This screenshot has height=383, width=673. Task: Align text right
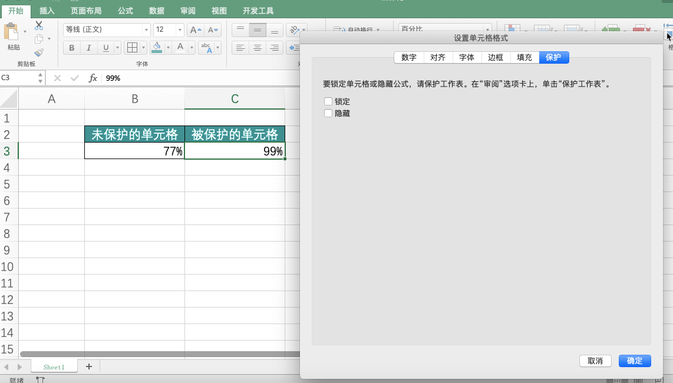click(x=275, y=48)
